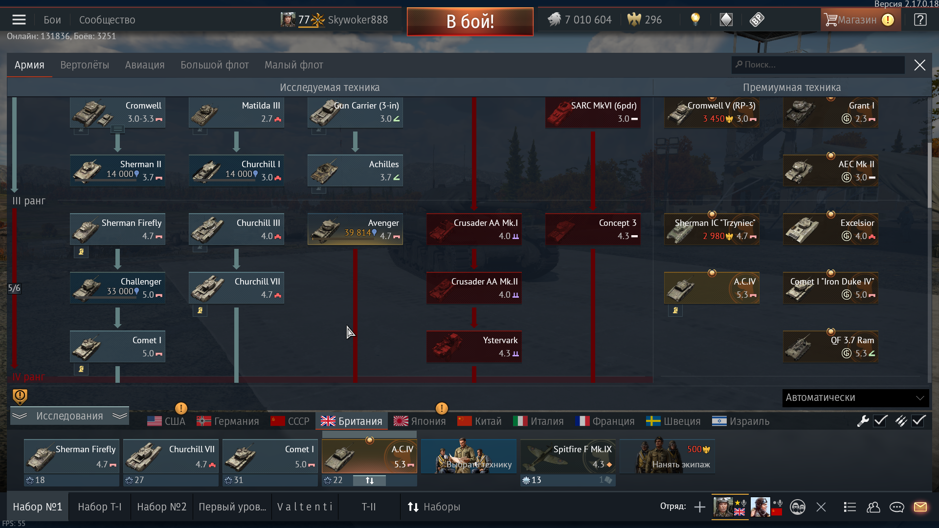
Task: Open the wrench settings icon
Action: [x=863, y=421]
